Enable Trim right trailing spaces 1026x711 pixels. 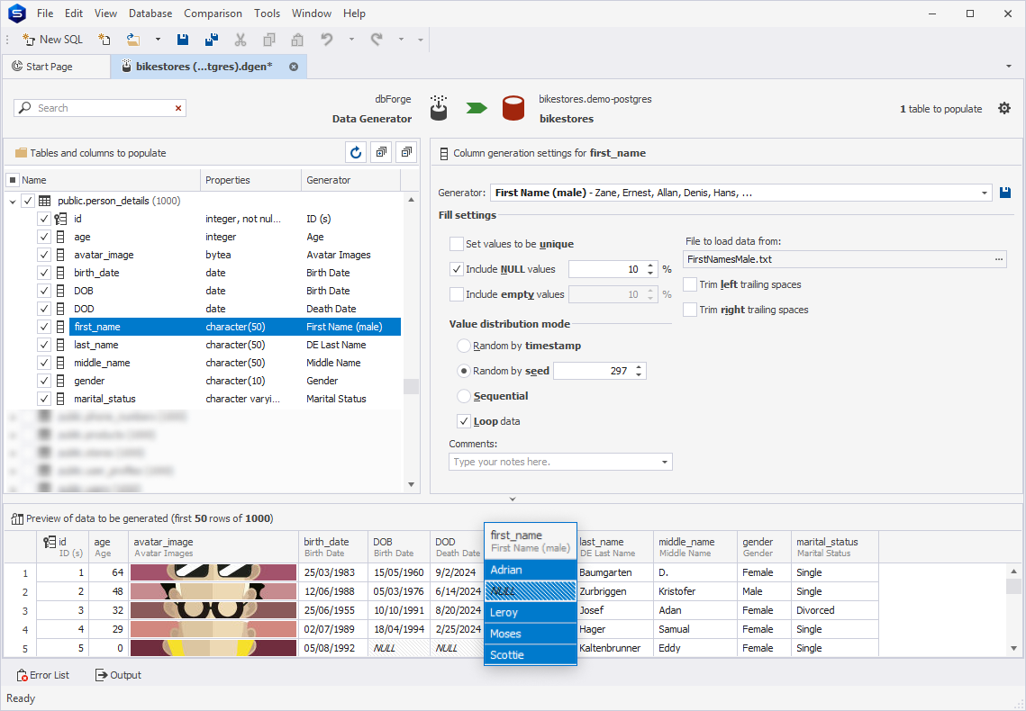click(x=690, y=310)
